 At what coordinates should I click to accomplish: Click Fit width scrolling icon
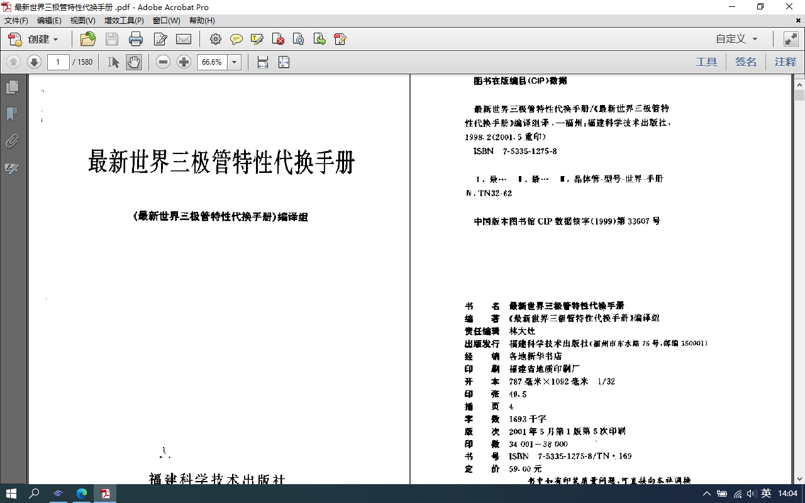pos(263,62)
